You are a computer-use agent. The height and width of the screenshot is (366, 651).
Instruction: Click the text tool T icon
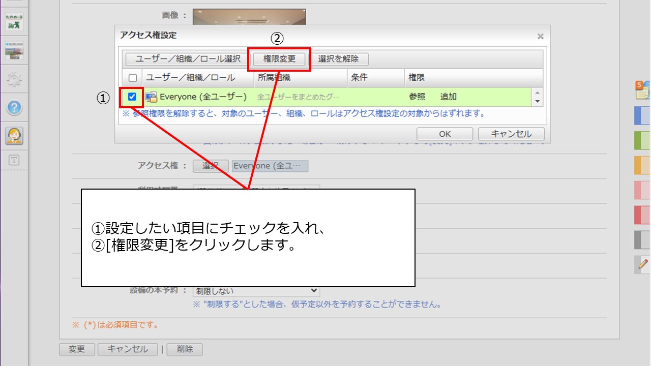(x=14, y=160)
